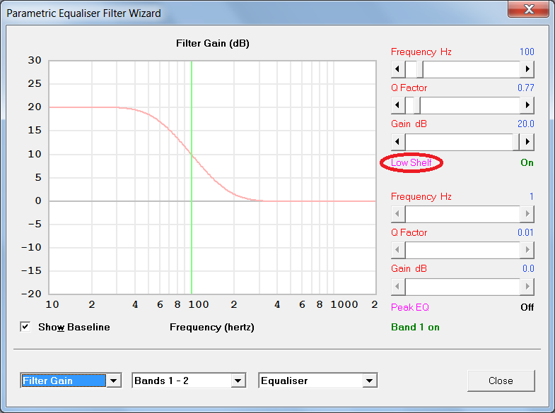The image size is (555, 413).
Task: Open the Filter Gain dropdown
Action: pyautogui.click(x=114, y=381)
